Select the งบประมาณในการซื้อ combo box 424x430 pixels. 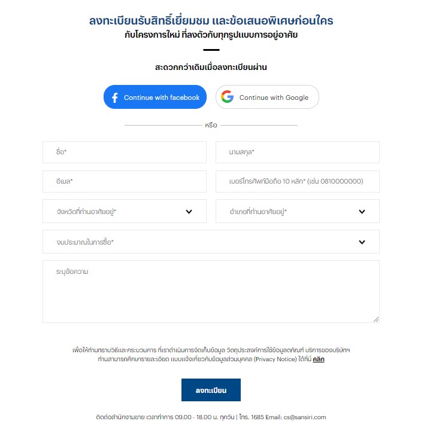tap(211, 242)
